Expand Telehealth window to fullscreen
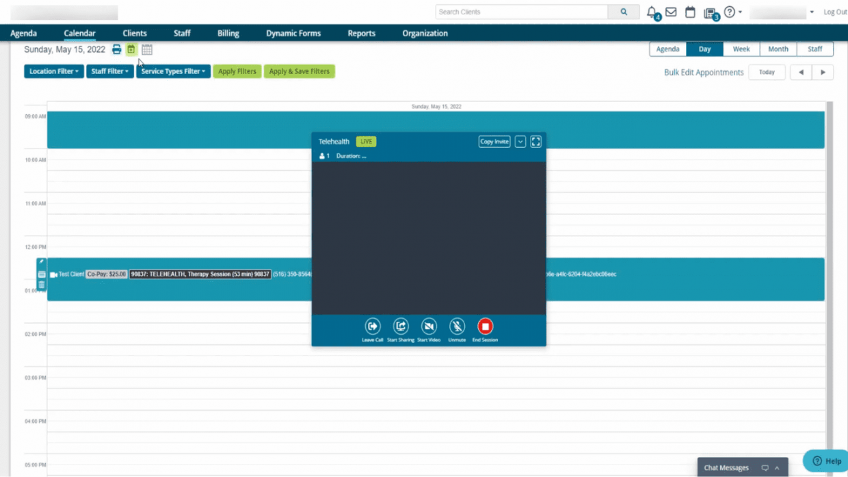This screenshot has width=848, height=477. coord(536,142)
